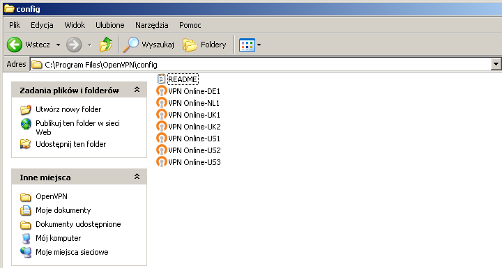Open the Widok menu
This screenshot has height=268, width=502.
75,25
